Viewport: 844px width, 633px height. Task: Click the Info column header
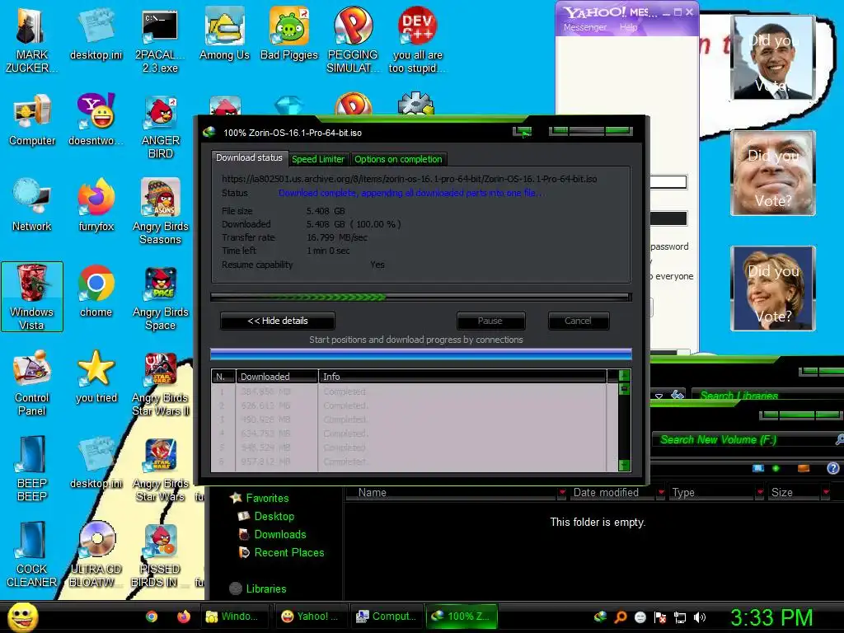(463, 376)
